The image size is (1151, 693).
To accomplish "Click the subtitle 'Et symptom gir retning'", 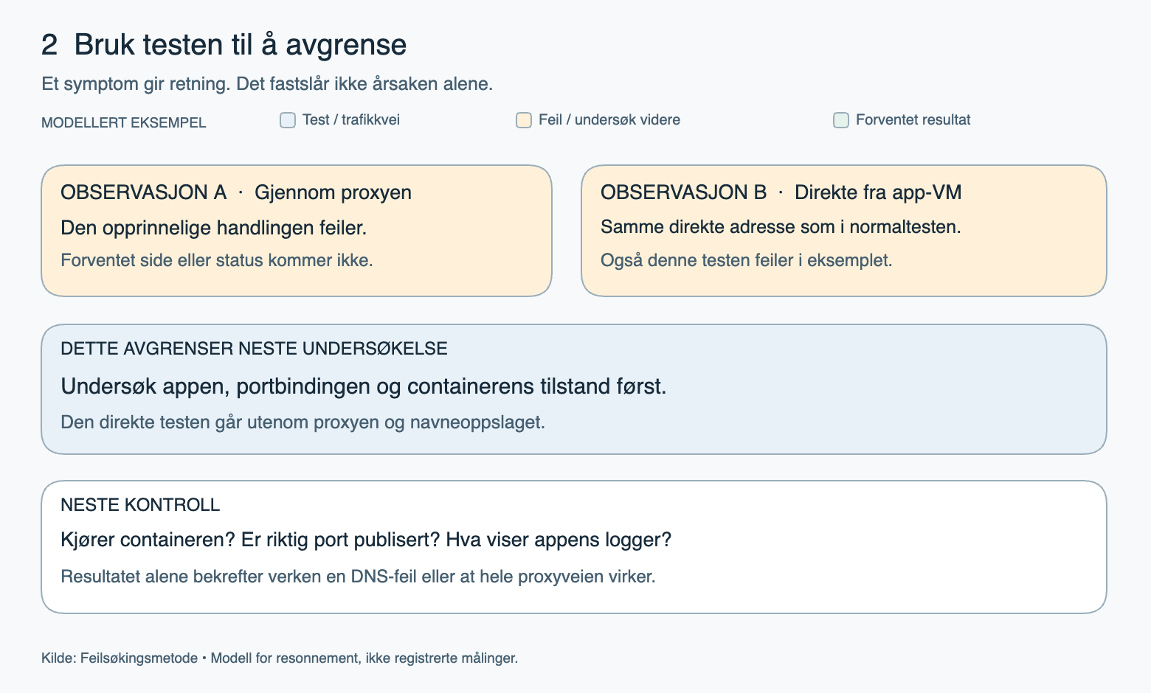I will [136, 84].
